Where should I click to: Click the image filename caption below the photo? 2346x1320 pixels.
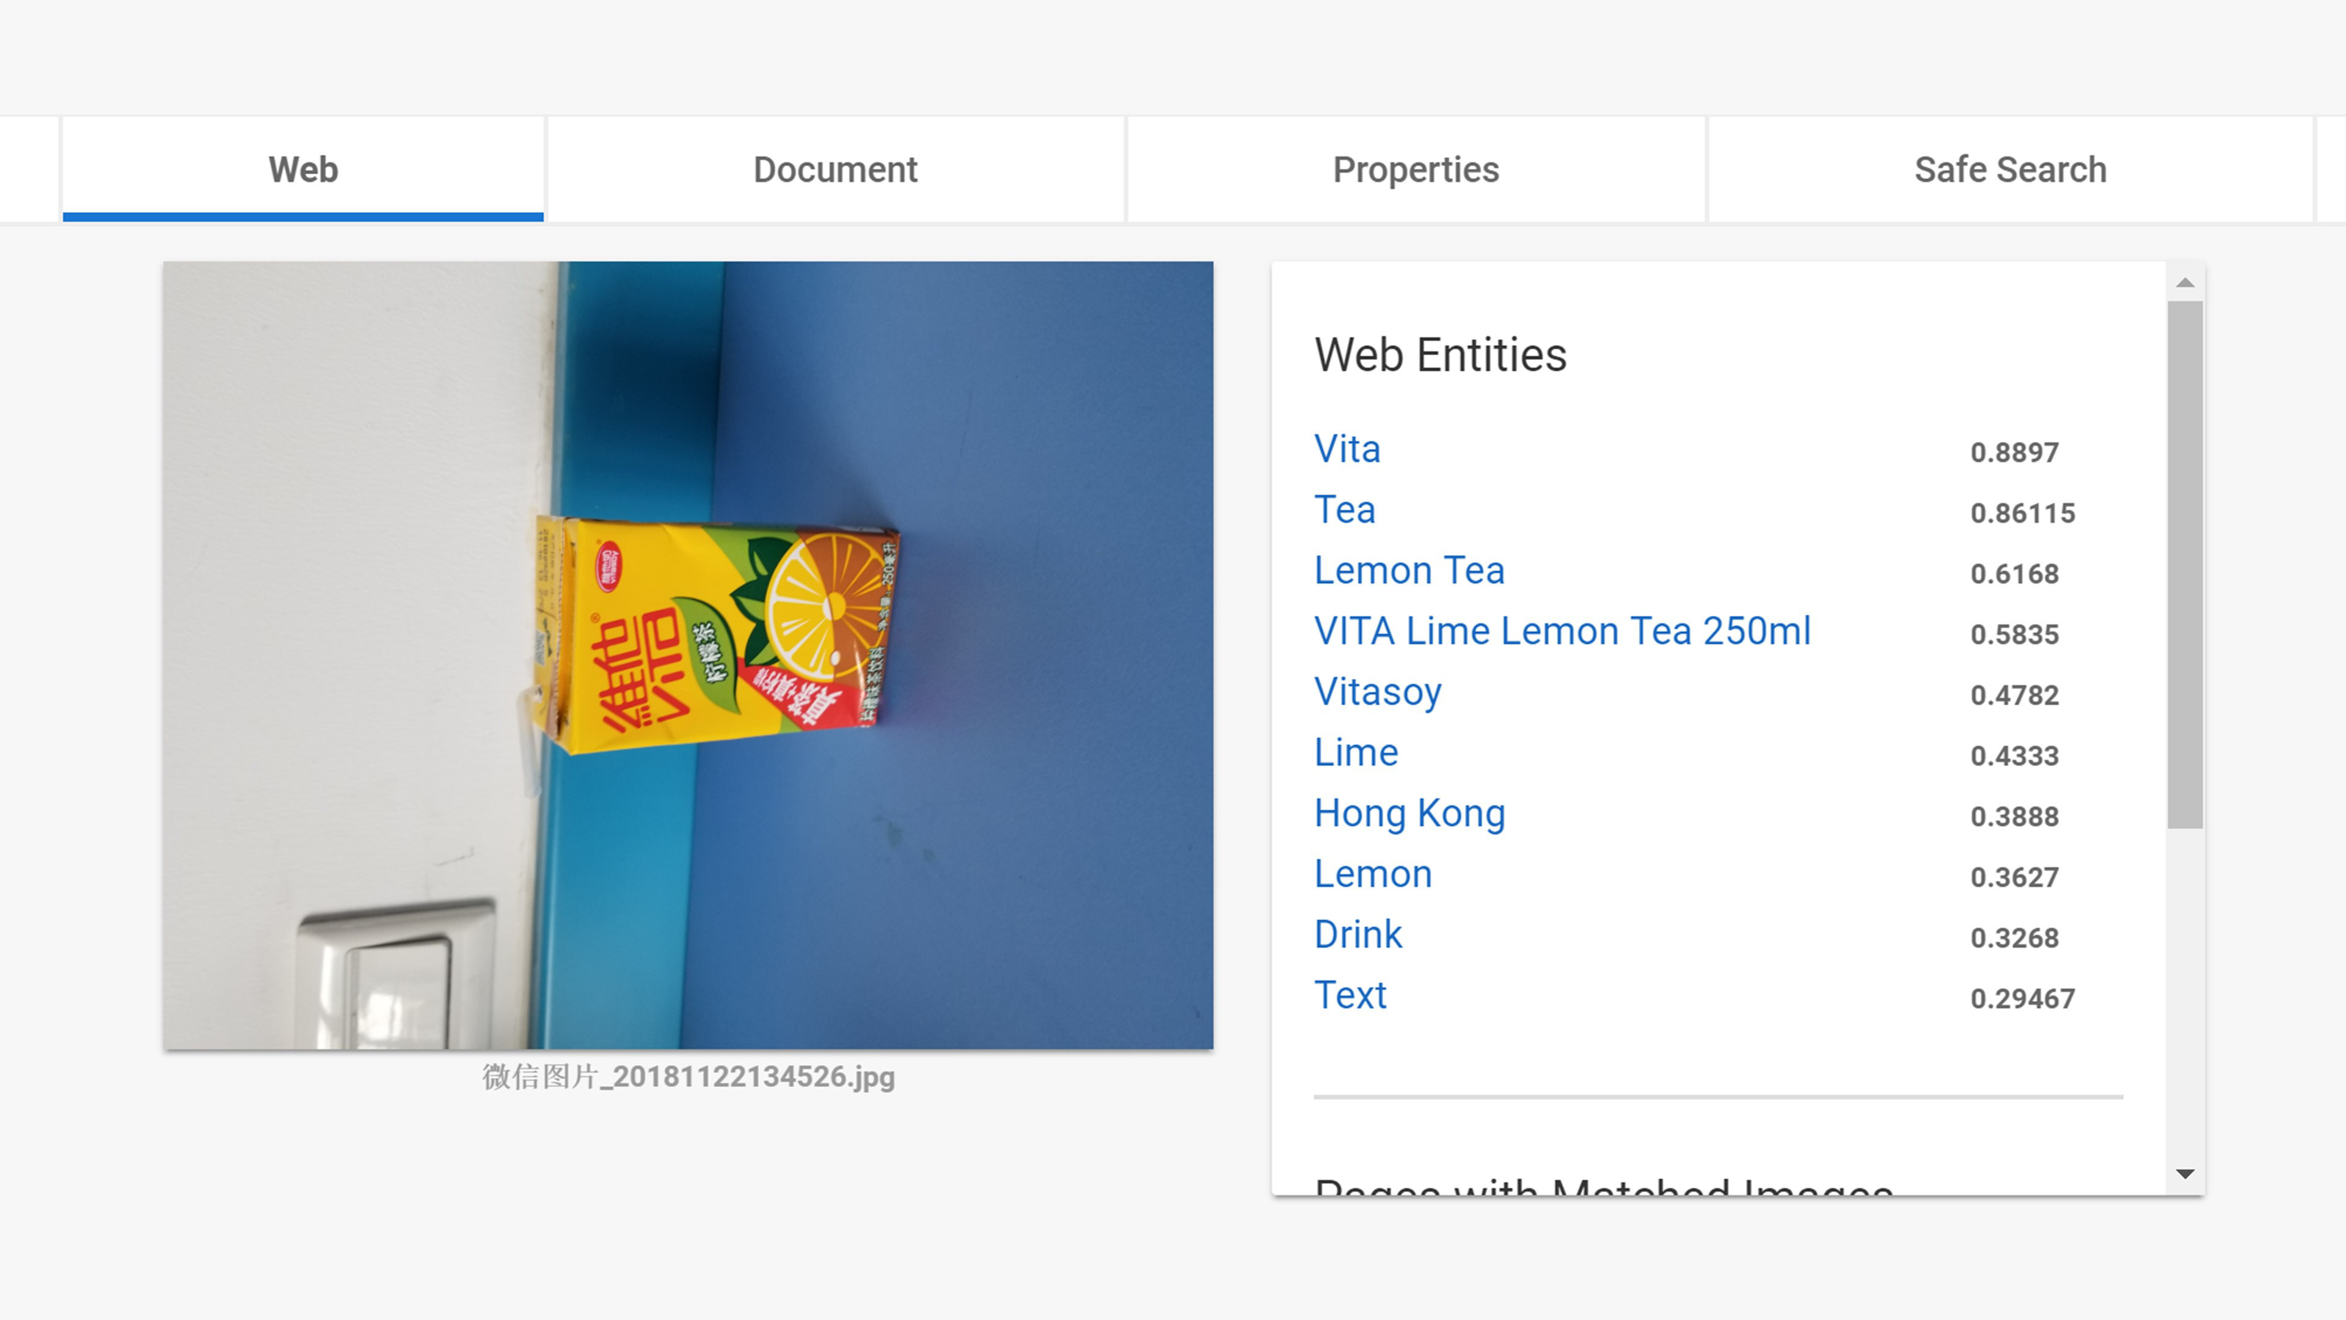689,1077
